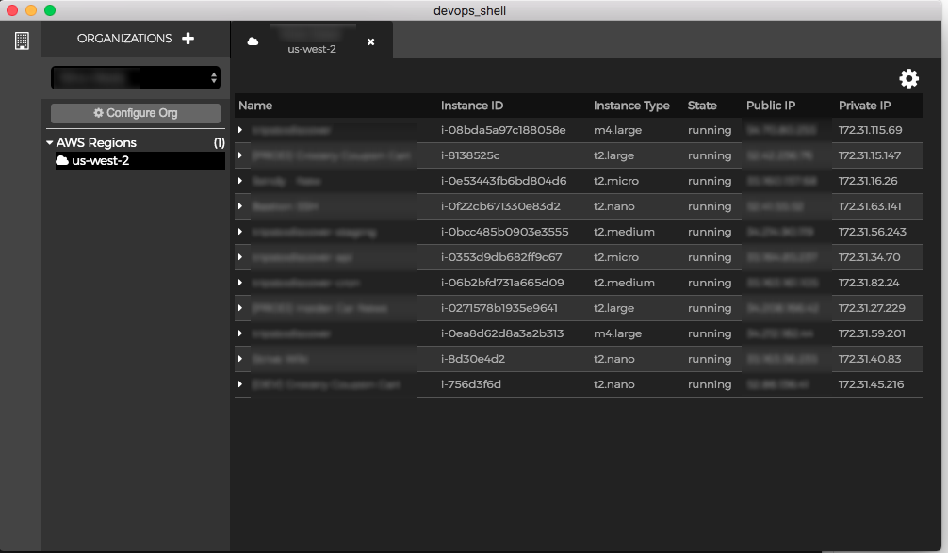Image resolution: width=948 pixels, height=553 pixels.
Task: Add a new organization with plus icon
Action: 188,38
